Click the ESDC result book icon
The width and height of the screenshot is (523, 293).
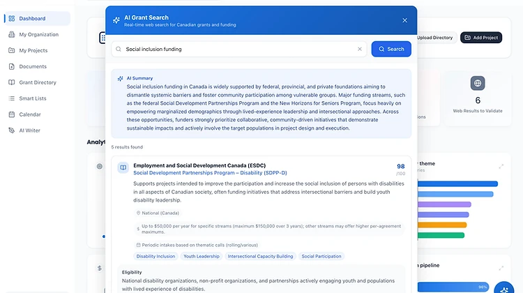[x=123, y=167]
